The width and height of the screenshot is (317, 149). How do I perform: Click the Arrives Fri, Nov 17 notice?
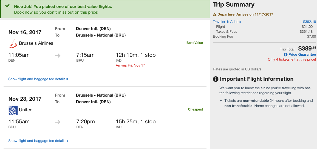click(x=130, y=65)
